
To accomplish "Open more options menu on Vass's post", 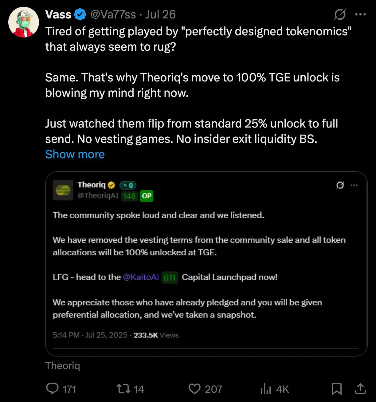I will pyautogui.click(x=360, y=14).
